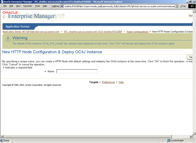This screenshot has width=196, height=143.
Task: Open the Tools menu
Action: (37, 6)
